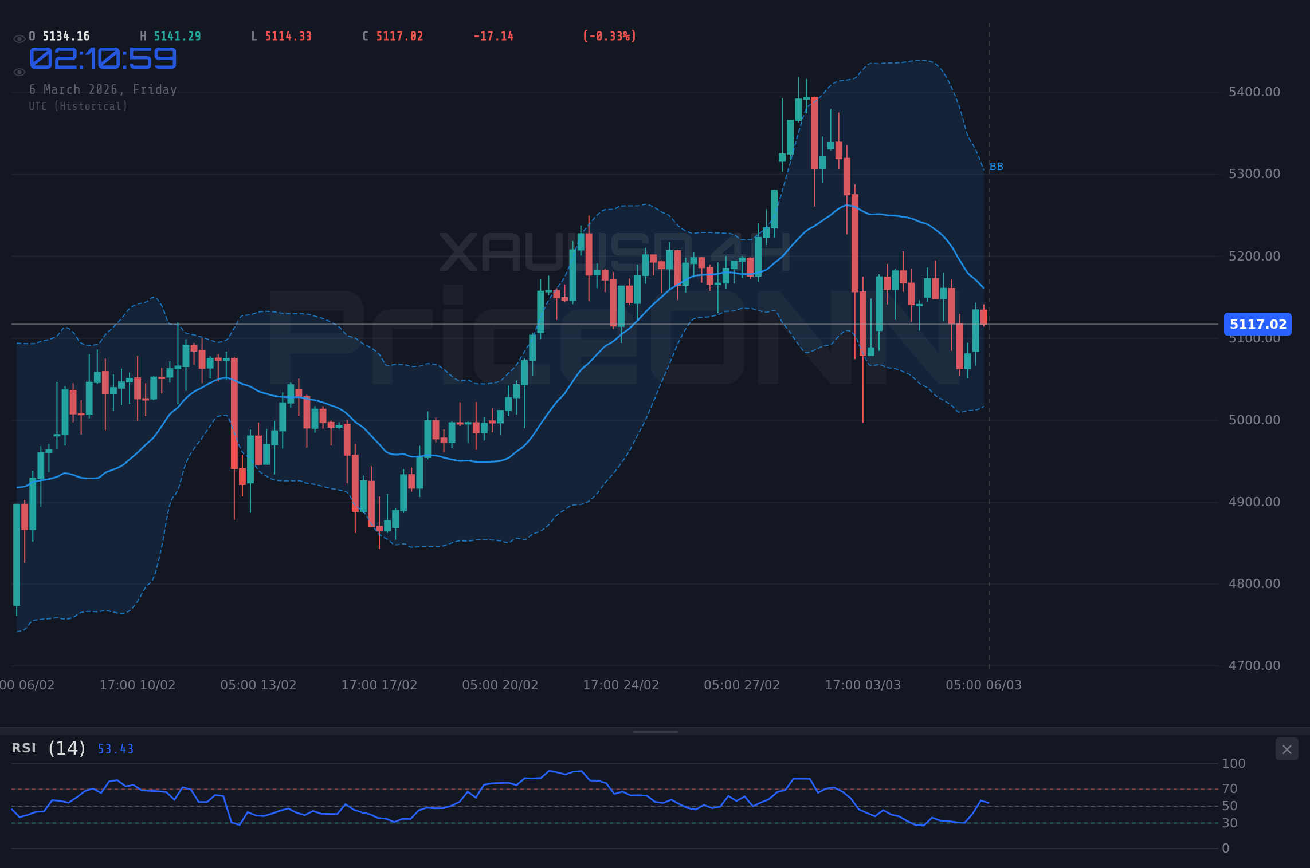Click the date 6 March 2026, Friday
The width and height of the screenshot is (1310, 868).
click(103, 90)
